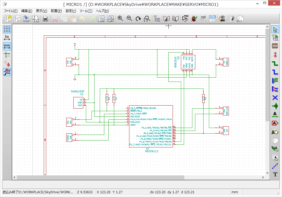
Task: Select the import hierarchical label tool
Action: tap(275, 149)
